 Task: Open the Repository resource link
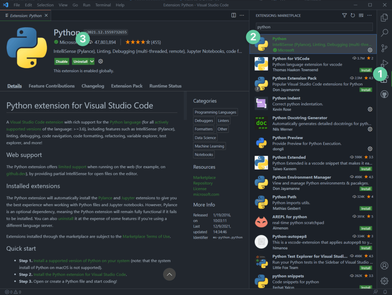[203, 183]
